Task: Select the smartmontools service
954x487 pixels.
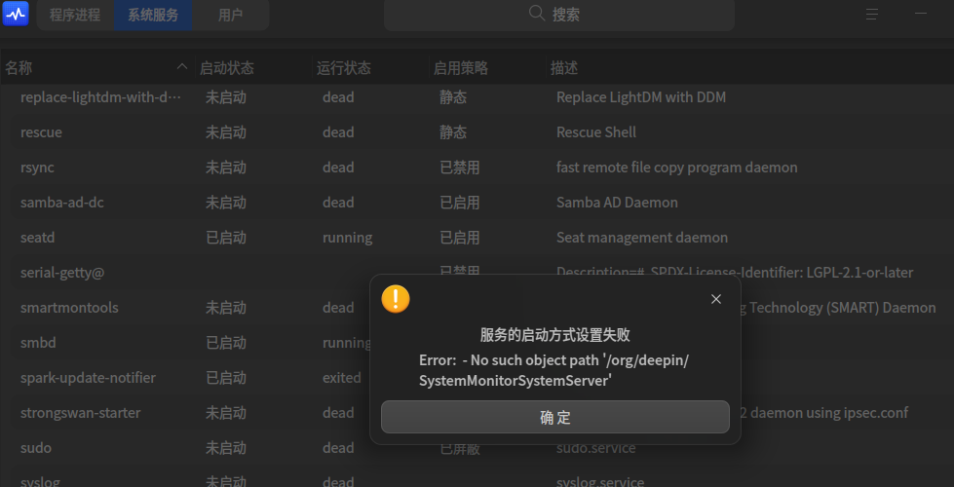Action: [69, 308]
